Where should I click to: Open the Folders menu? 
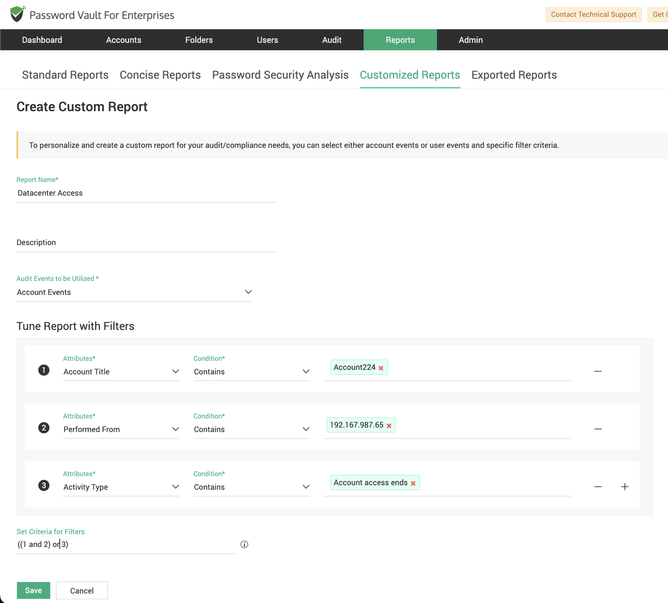pos(199,40)
